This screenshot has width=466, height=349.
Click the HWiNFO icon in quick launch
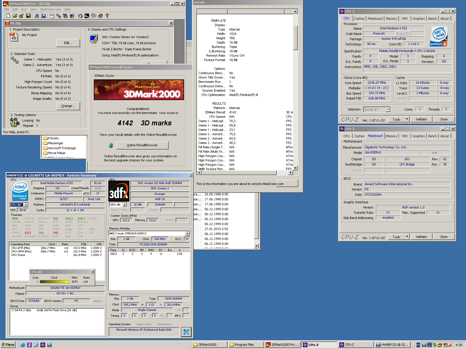[x=50, y=345]
